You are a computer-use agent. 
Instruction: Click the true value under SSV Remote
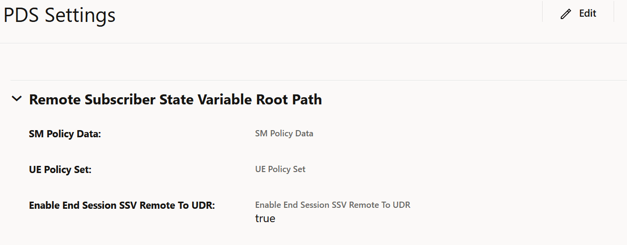pyautogui.click(x=265, y=219)
